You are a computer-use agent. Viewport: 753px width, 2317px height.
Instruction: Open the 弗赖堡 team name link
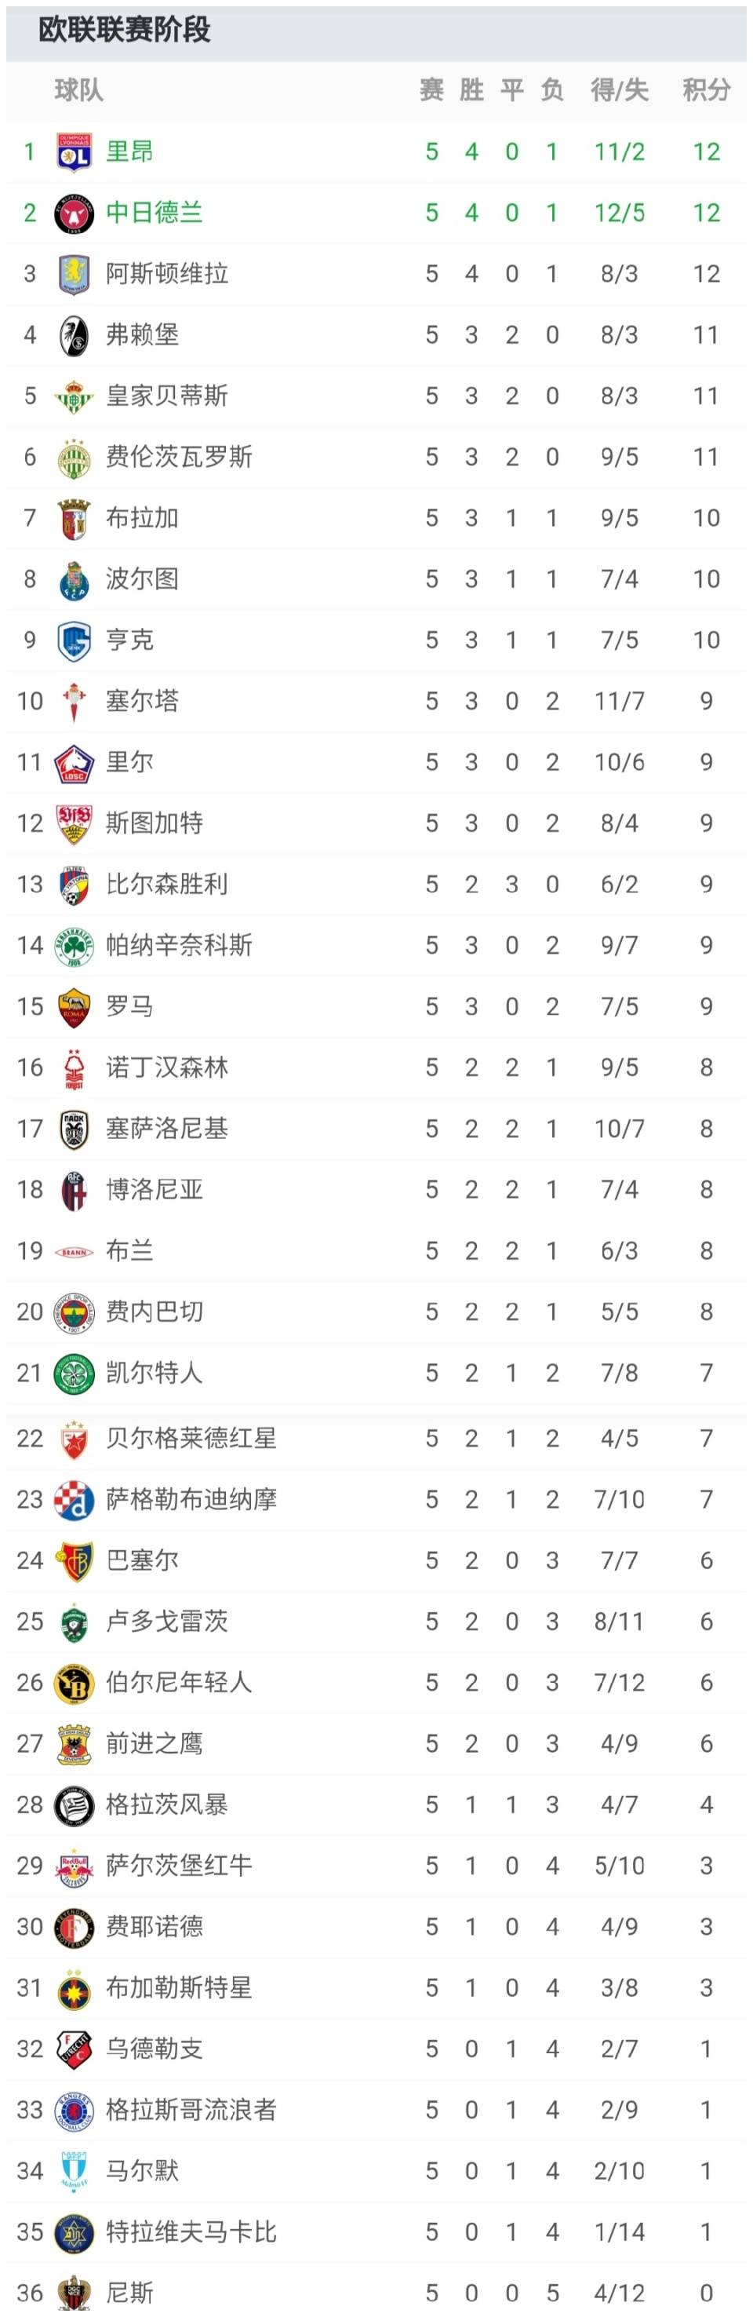pos(142,334)
